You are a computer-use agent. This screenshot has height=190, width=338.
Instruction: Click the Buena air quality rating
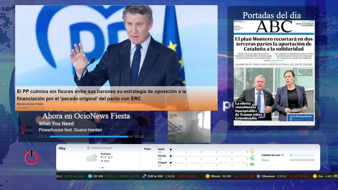tap(265, 160)
